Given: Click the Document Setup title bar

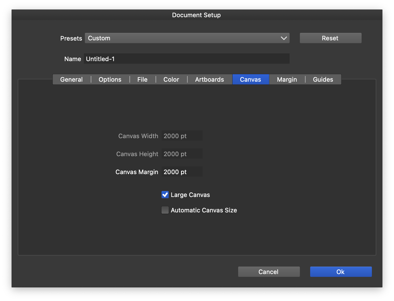Looking at the screenshot, I should click(196, 15).
